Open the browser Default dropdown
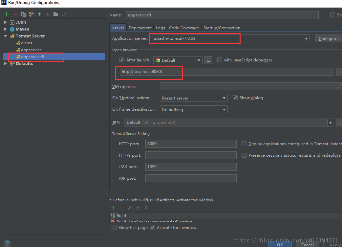342x247 pixels. point(199,60)
